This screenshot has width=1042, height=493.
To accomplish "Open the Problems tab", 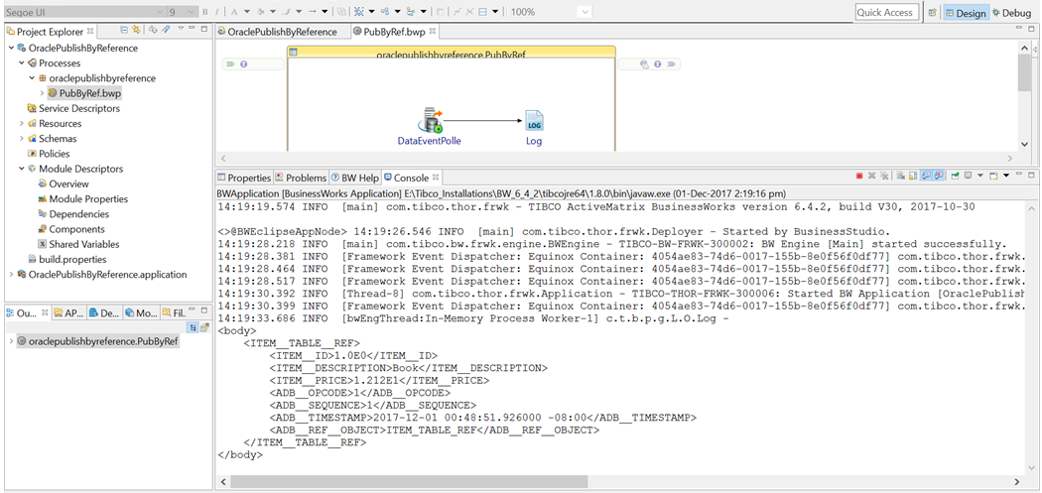I will [301, 179].
